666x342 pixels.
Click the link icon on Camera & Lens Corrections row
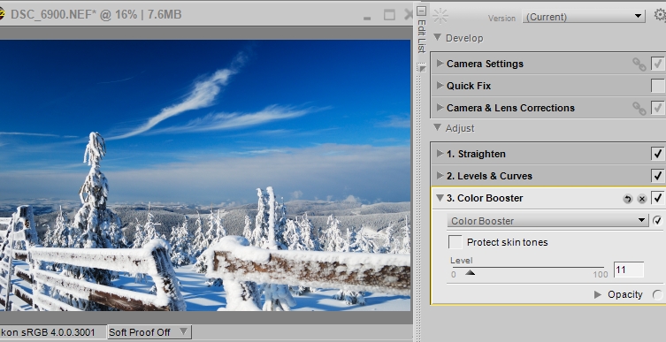(x=639, y=108)
